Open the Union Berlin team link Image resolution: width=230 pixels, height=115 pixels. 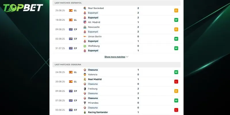click(95, 37)
